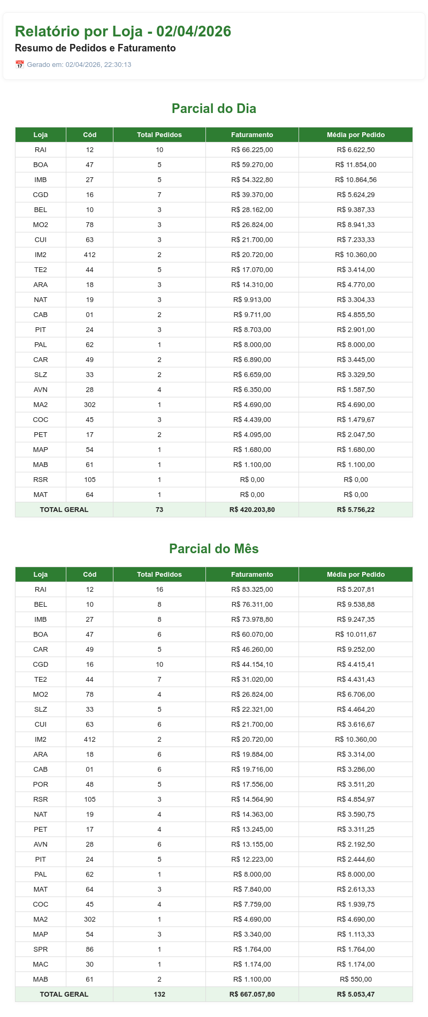
Task: Select the 'Parcial do Dia' section heading
Action: click(214, 109)
